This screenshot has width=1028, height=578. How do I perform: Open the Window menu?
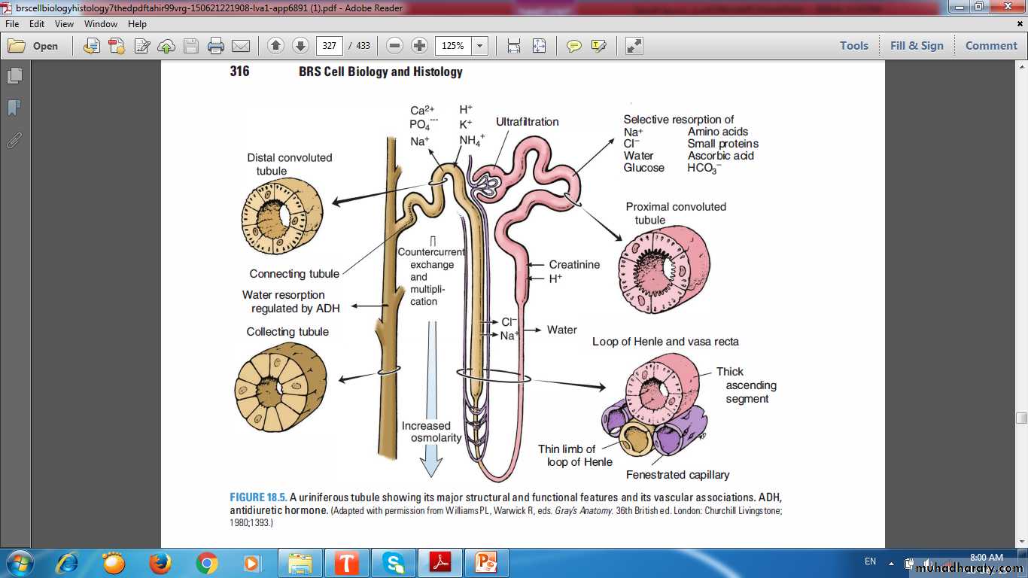(101, 24)
